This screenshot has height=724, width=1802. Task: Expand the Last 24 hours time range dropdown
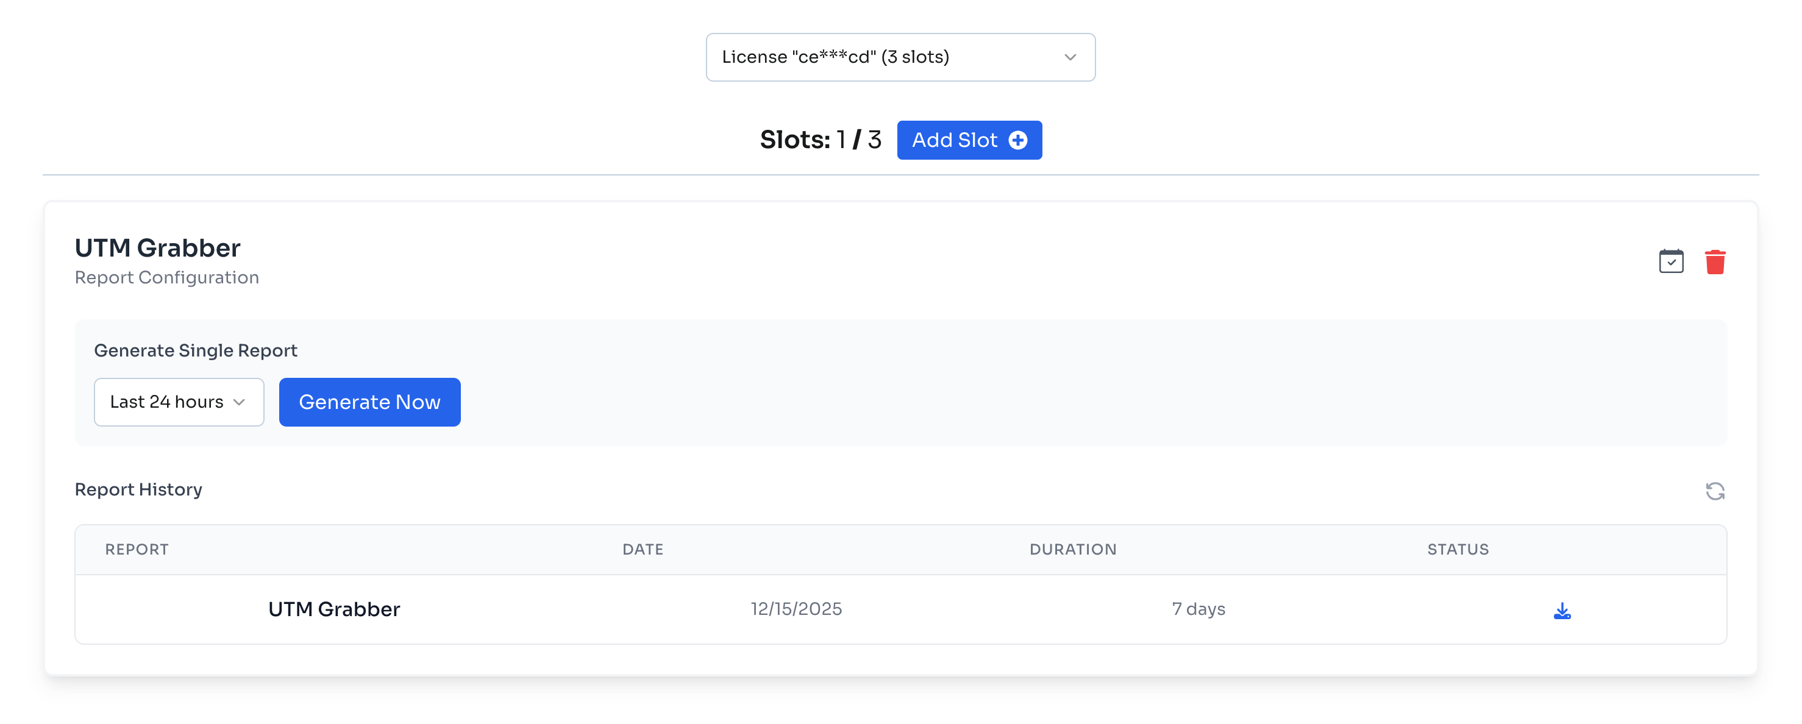179,402
